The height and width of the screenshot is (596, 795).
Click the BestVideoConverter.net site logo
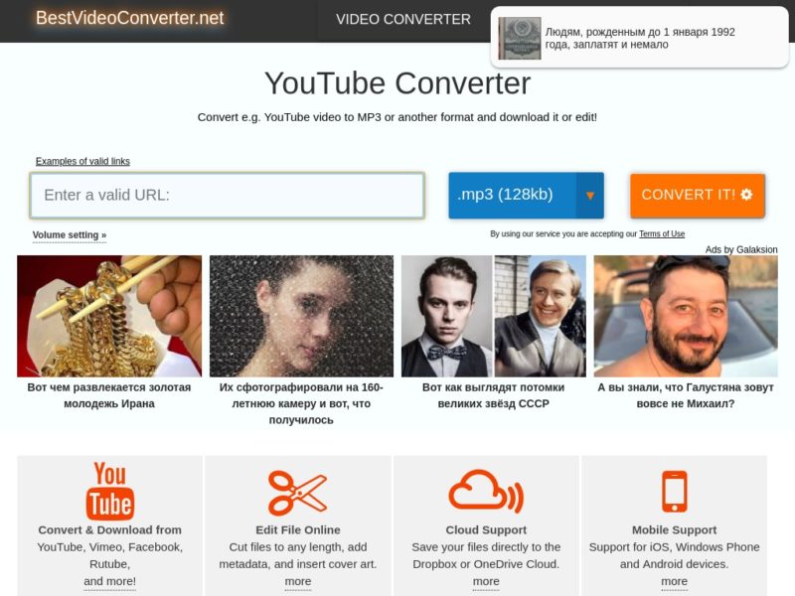(x=130, y=18)
